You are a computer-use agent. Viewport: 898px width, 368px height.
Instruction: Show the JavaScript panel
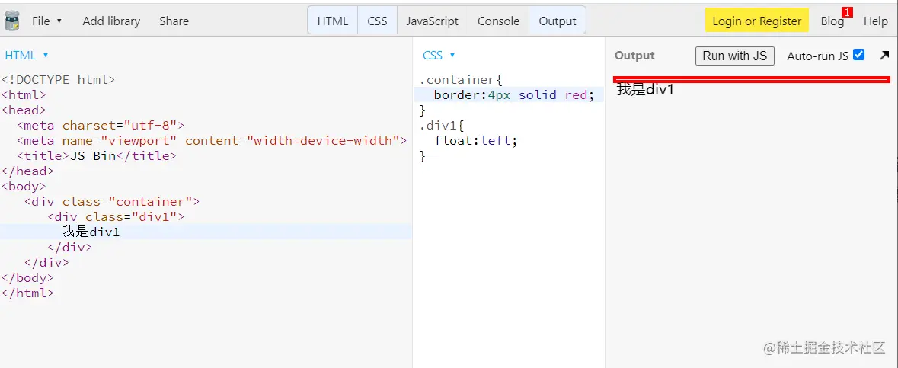(432, 21)
